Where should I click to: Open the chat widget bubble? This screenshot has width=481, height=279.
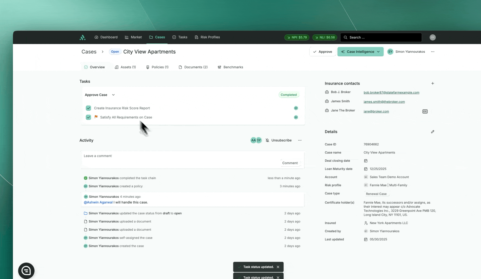26,270
